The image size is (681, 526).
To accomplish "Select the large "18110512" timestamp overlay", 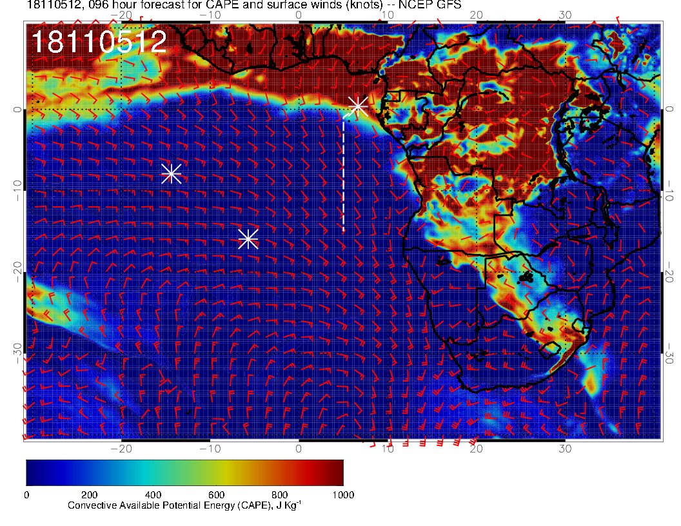I will 99,42.
